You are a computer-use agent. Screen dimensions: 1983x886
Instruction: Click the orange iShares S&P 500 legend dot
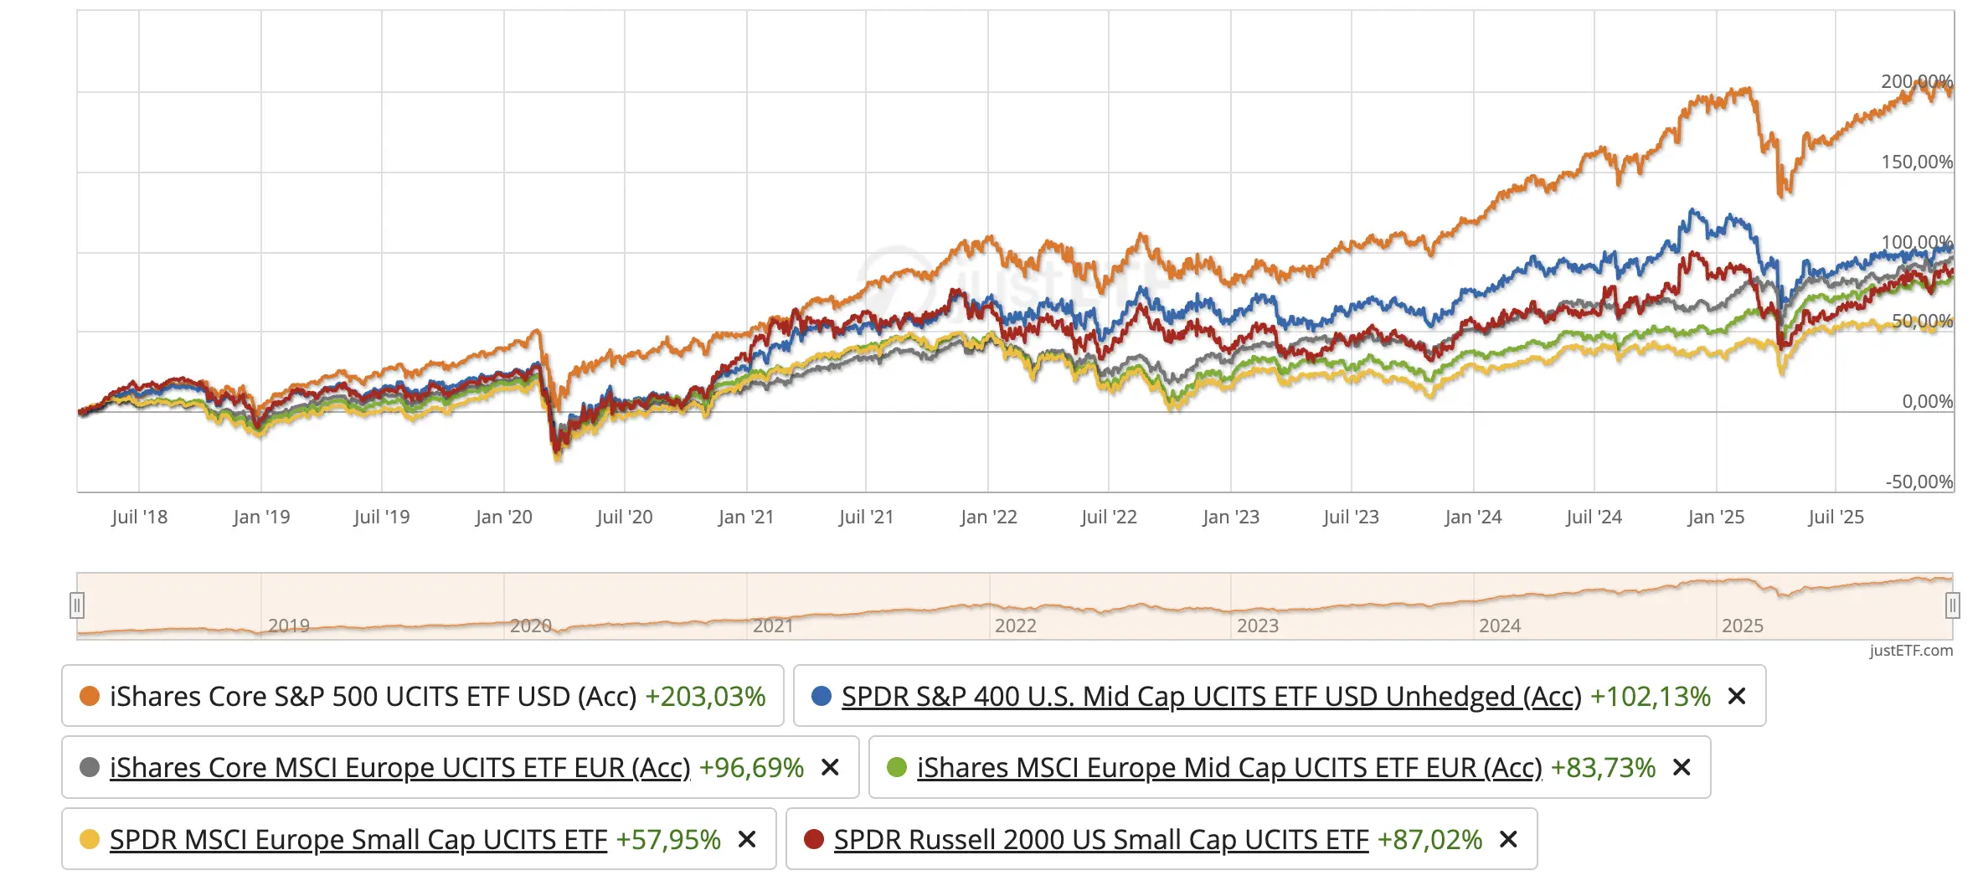pos(90,696)
